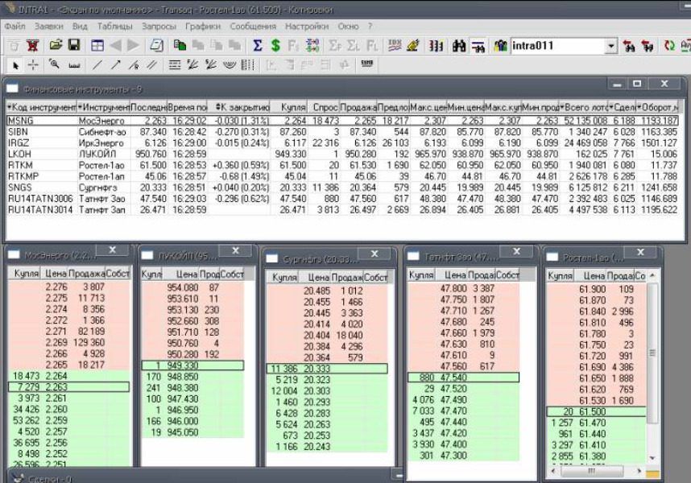This screenshot has height=483, width=691.
Task: Select the pointer arrow tool
Action: tap(16, 65)
